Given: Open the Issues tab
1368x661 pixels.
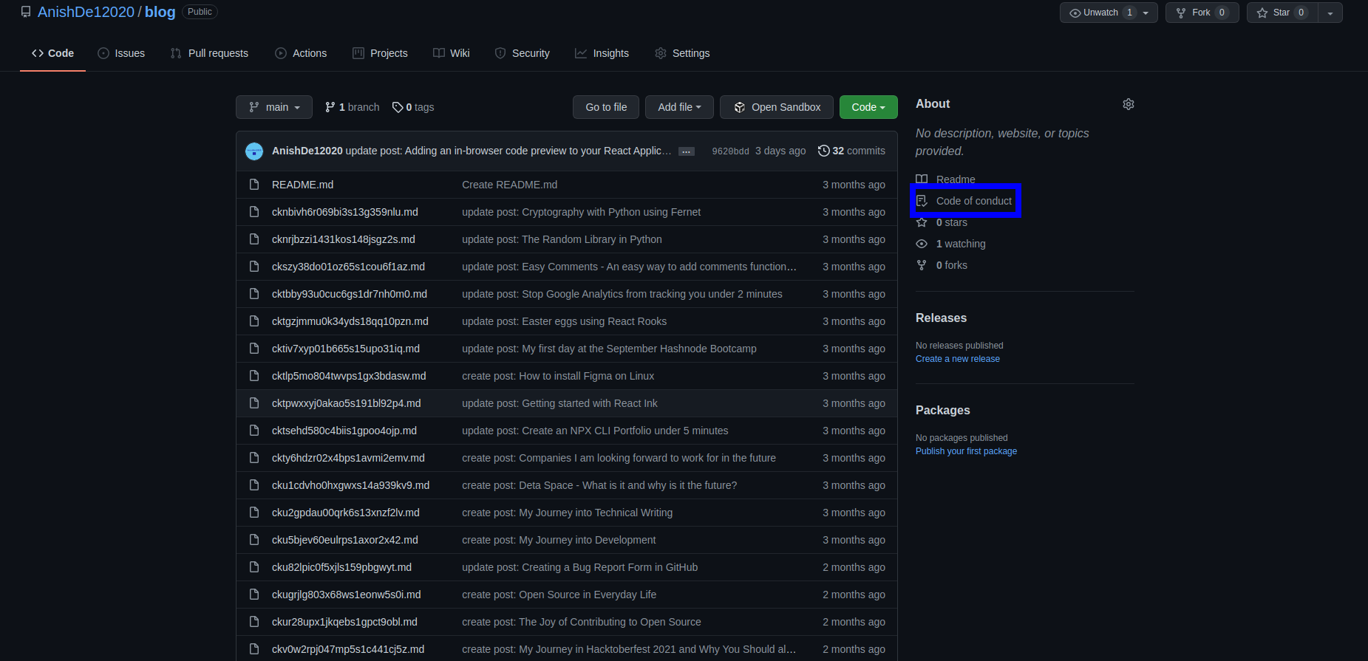Looking at the screenshot, I should point(121,53).
